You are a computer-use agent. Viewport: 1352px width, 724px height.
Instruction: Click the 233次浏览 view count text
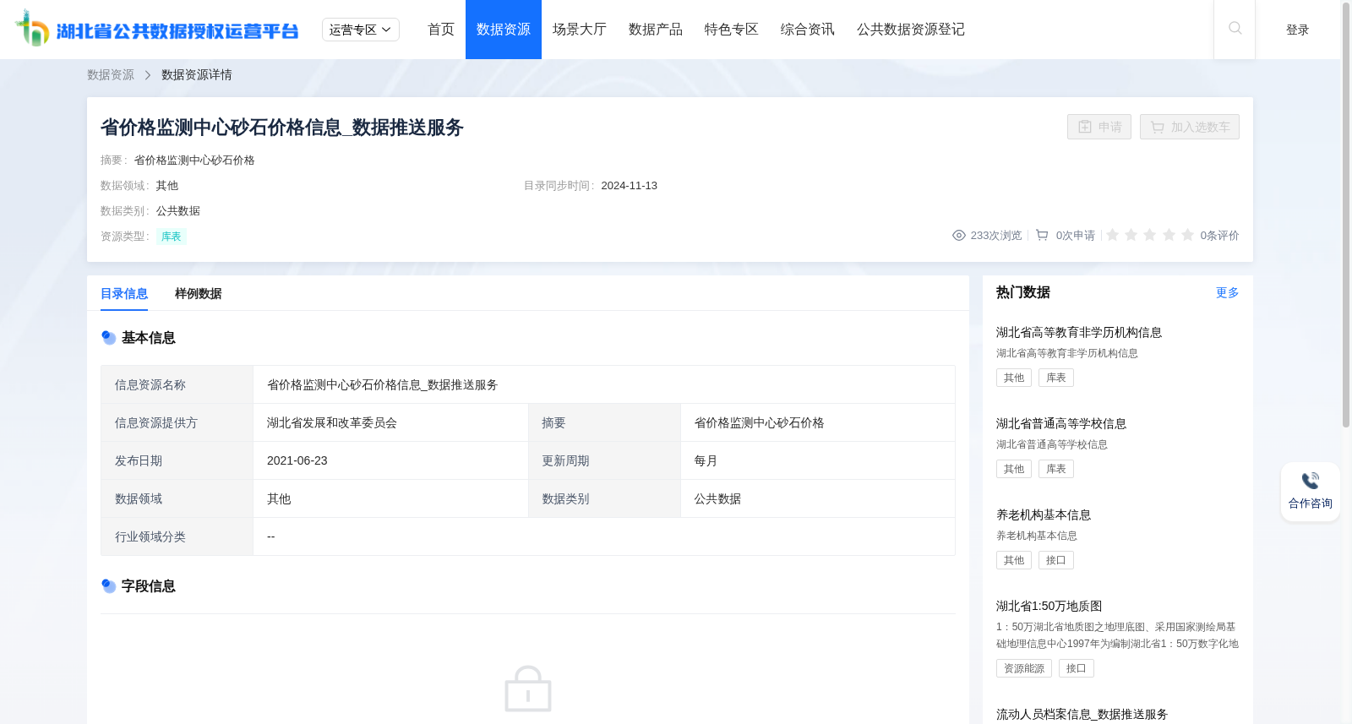click(996, 236)
